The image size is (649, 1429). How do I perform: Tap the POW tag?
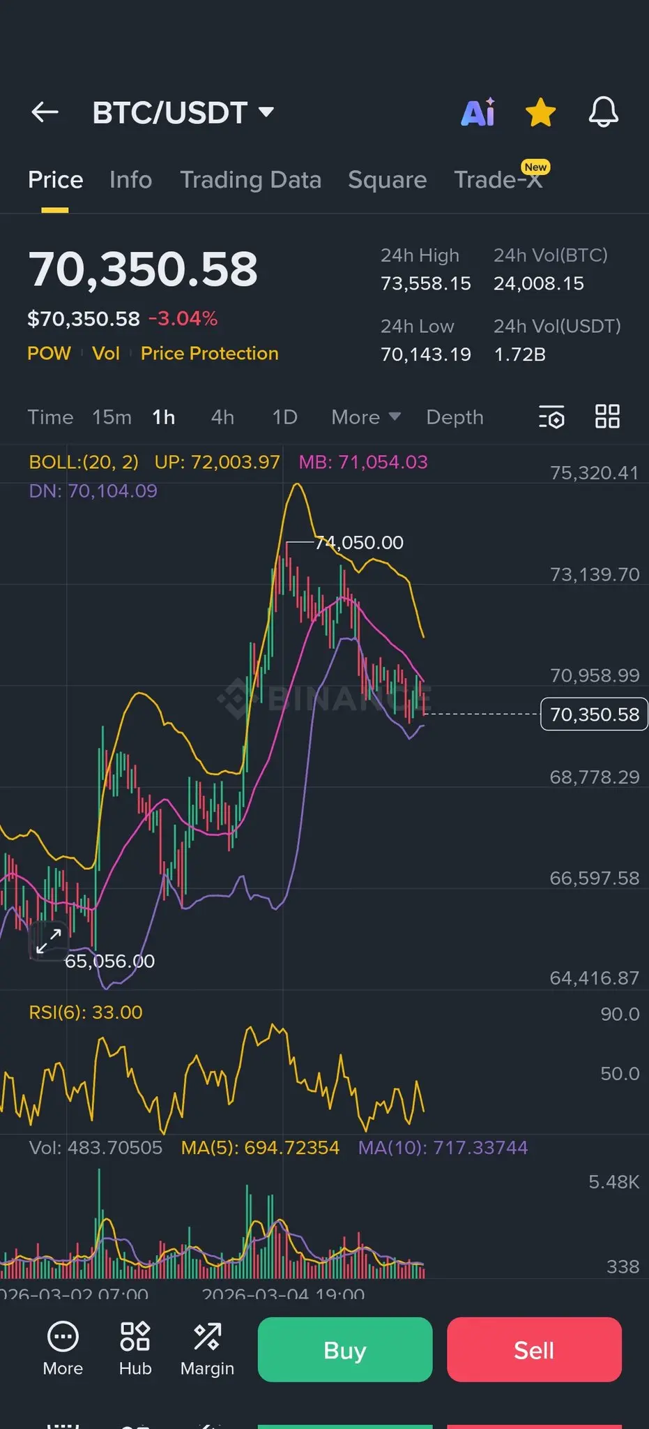[x=49, y=353]
